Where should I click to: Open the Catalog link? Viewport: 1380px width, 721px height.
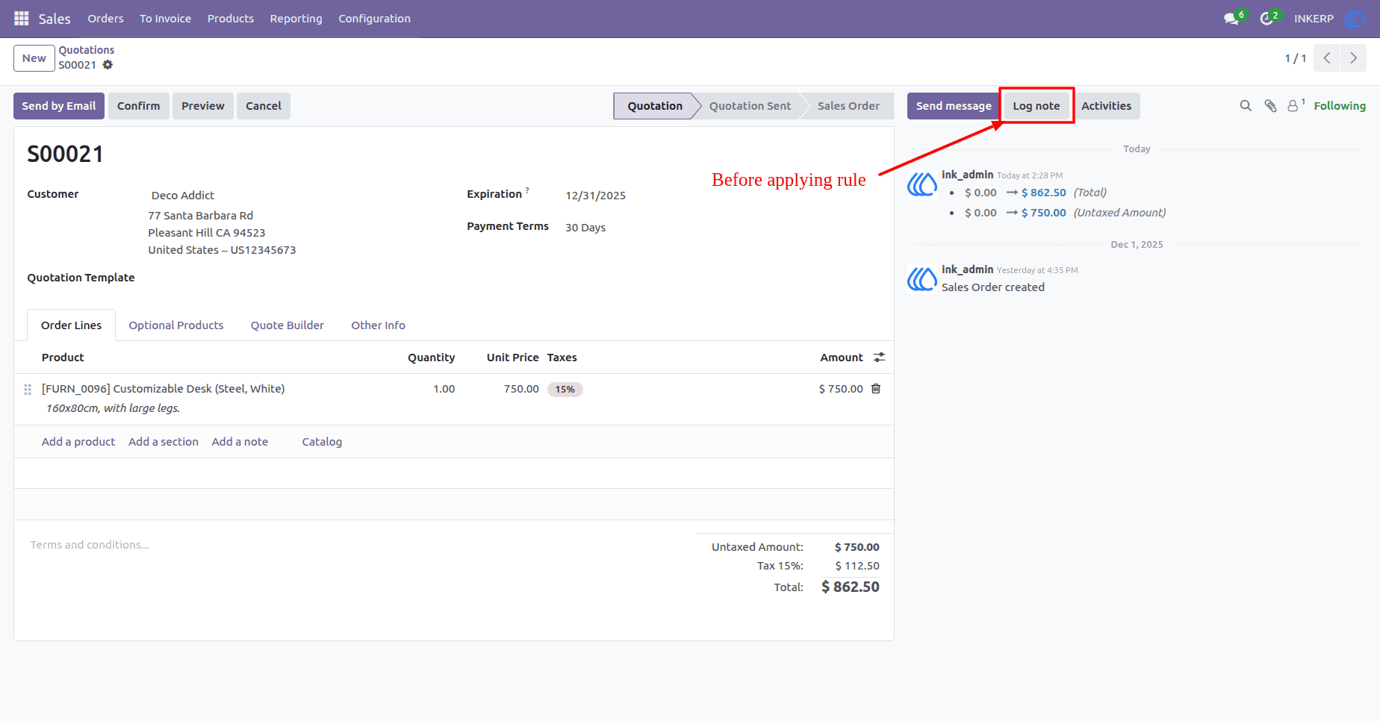322,442
